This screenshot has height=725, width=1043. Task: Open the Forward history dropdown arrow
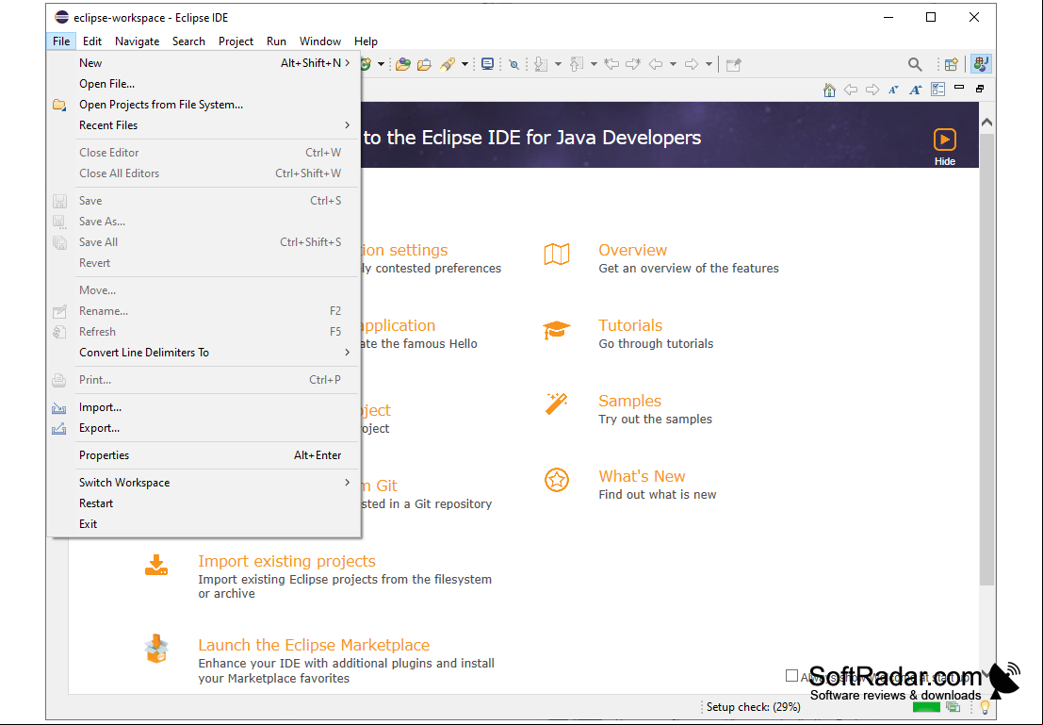[709, 64]
